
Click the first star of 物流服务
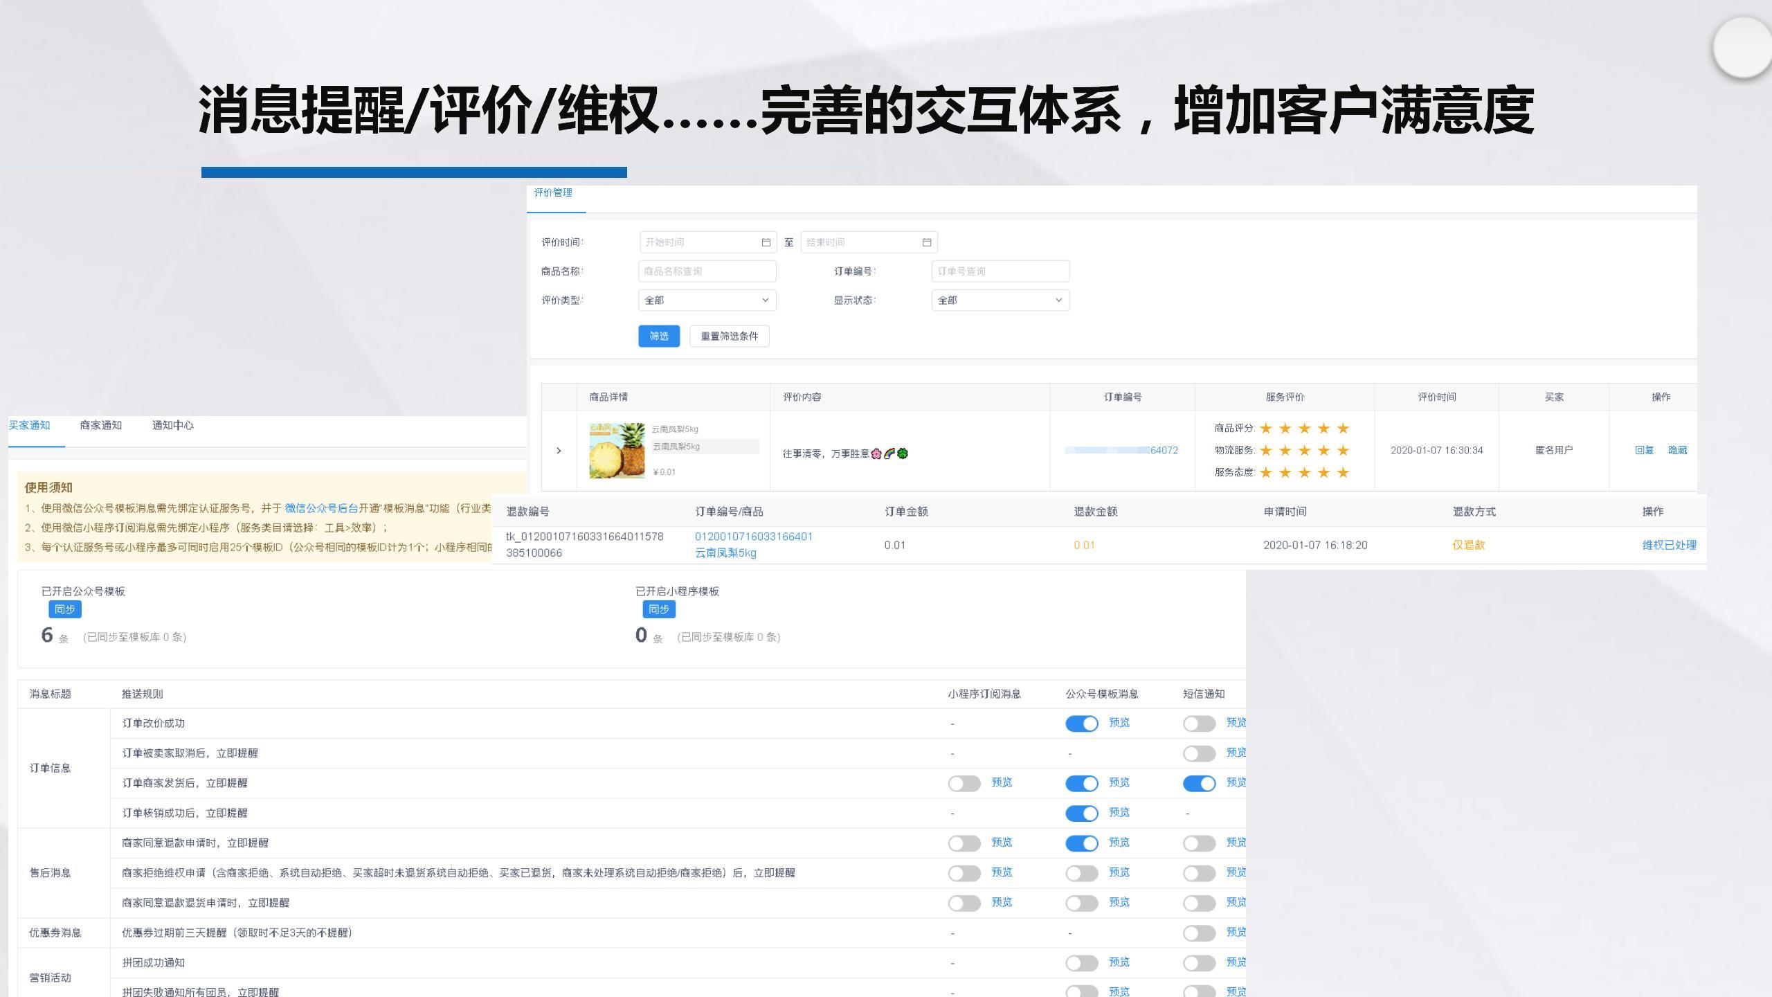pyautogui.click(x=1266, y=450)
